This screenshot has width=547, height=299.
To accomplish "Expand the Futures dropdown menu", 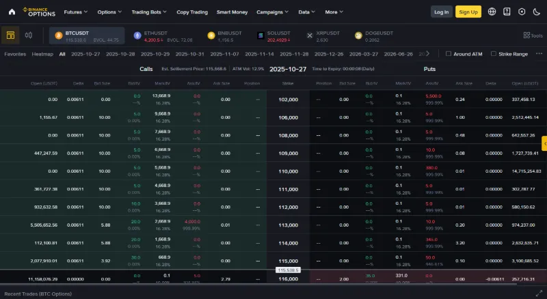I will pos(76,12).
